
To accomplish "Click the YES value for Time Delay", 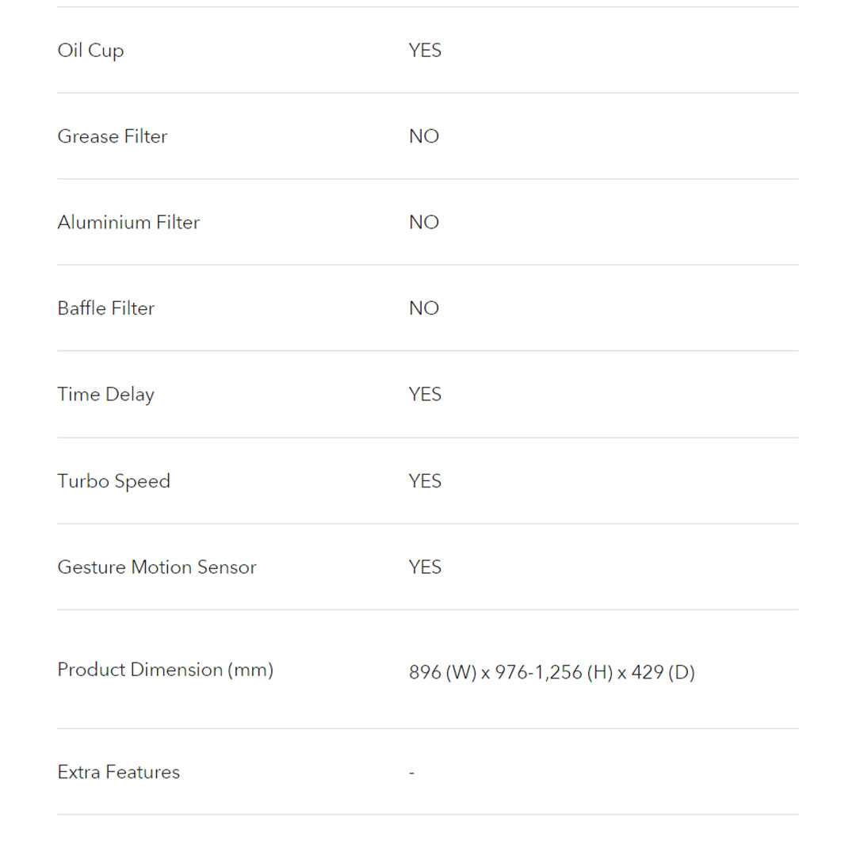I will point(425,395).
